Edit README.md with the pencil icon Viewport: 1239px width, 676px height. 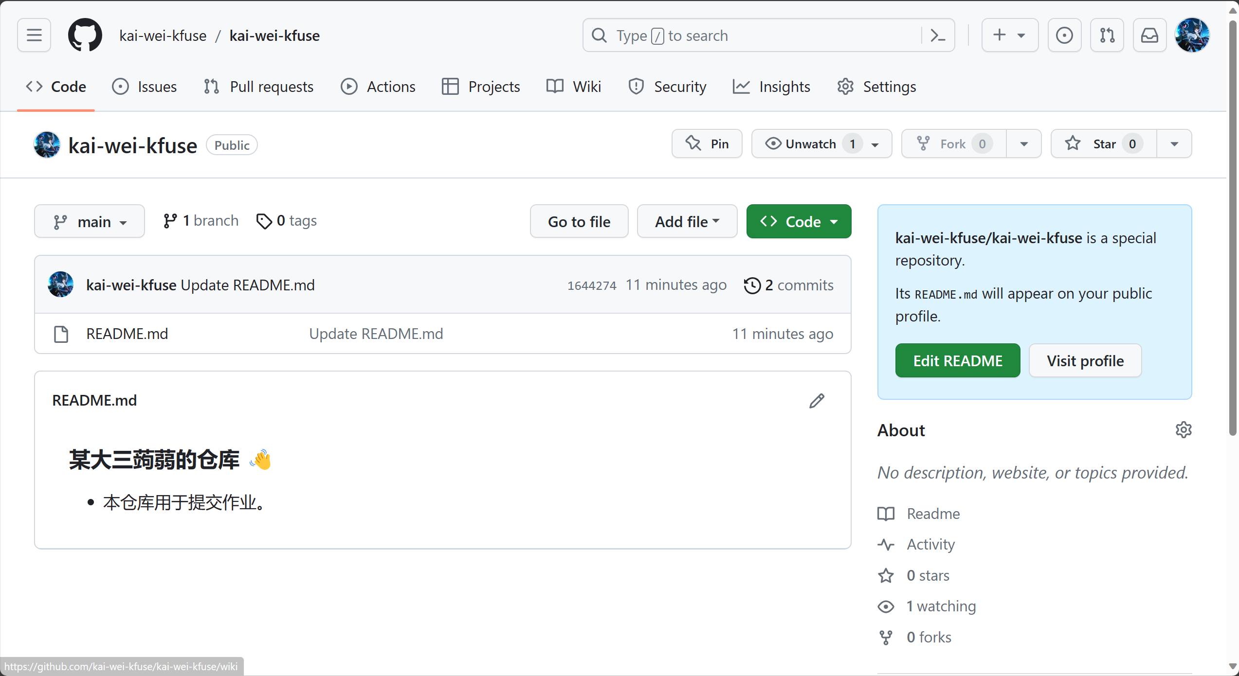click(x=817, y=401)
